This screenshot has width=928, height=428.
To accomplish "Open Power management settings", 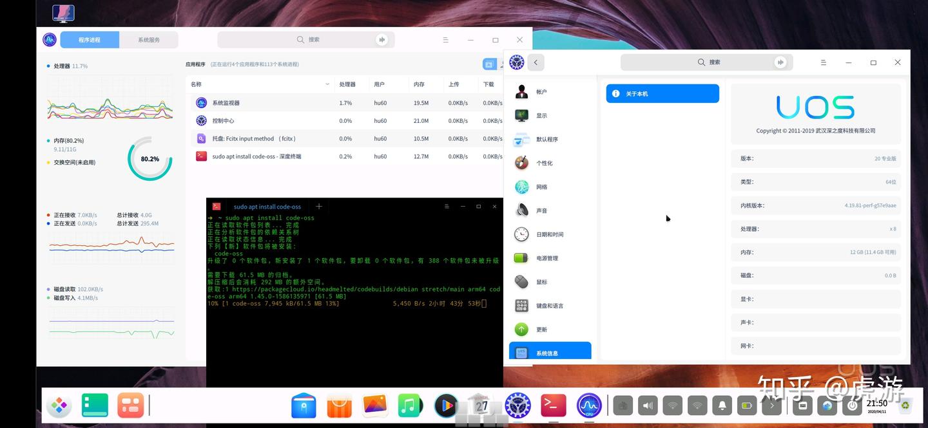I will [x=542, y=258].
